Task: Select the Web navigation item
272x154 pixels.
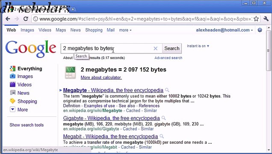Action: coord(11,30)
